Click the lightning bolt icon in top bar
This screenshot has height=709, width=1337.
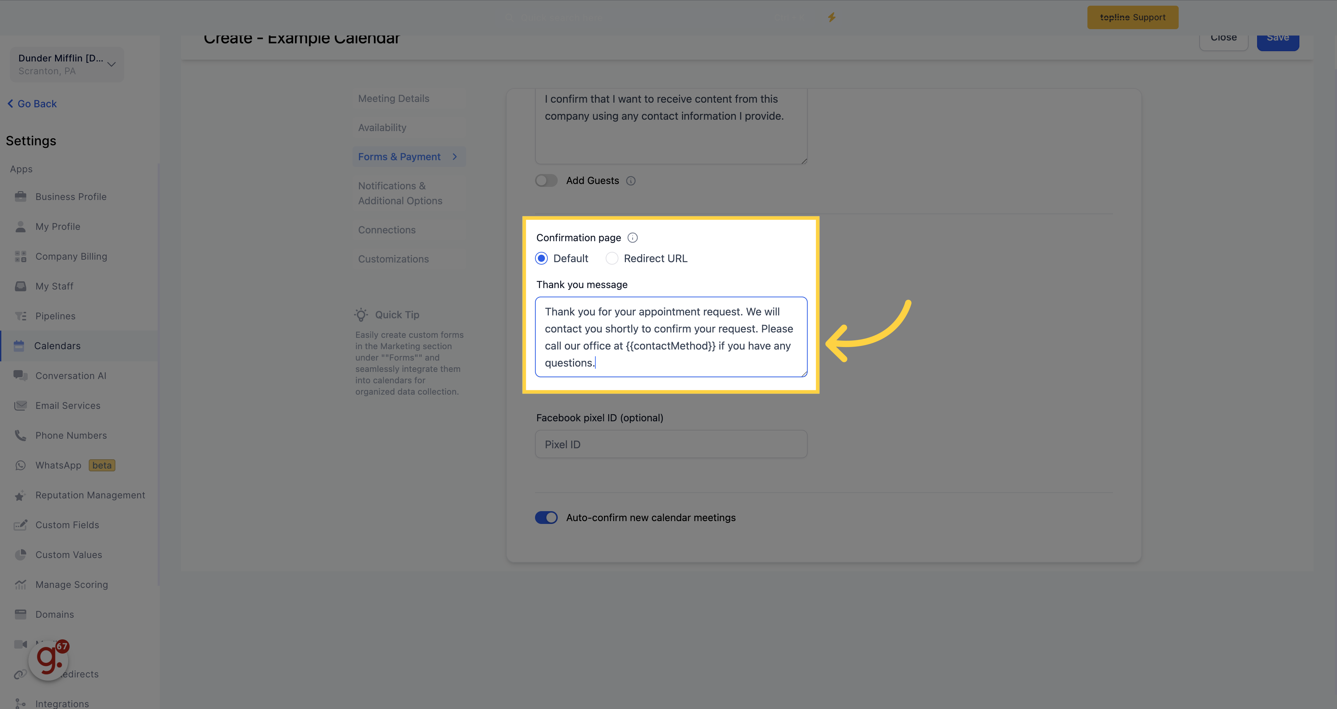[x=831, y=17]
